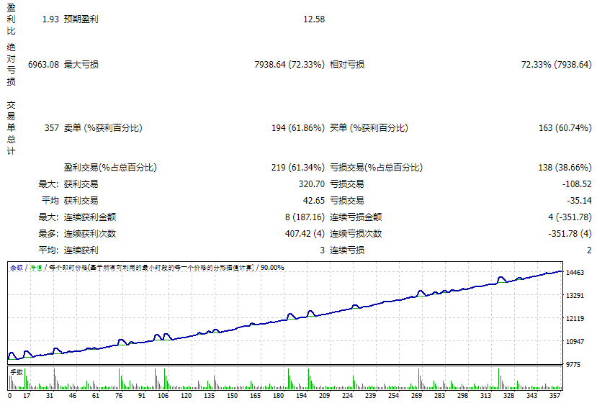
Task: Select total trades value 357
Action: (52, 128)
